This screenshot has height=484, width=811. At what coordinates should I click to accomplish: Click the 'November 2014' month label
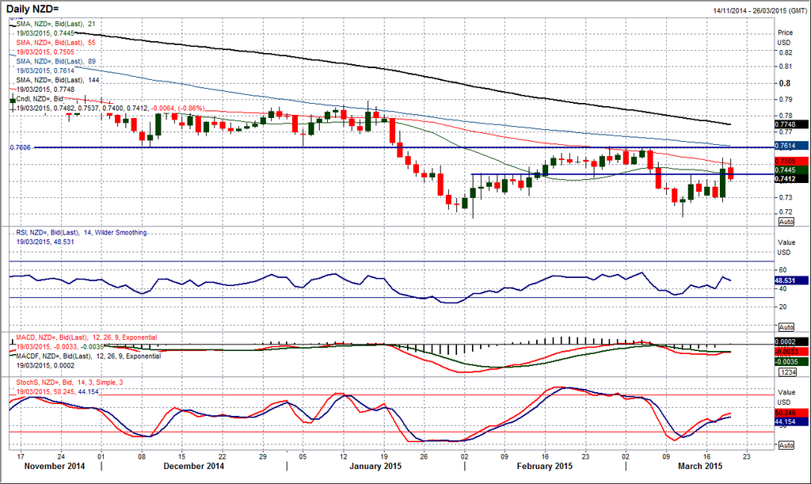55,466
